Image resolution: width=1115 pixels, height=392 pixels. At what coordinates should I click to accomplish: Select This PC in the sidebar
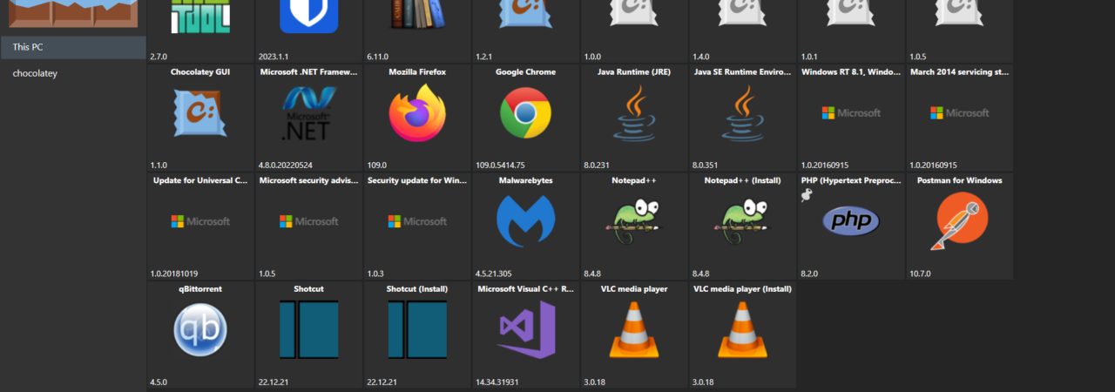coord(73,47)
